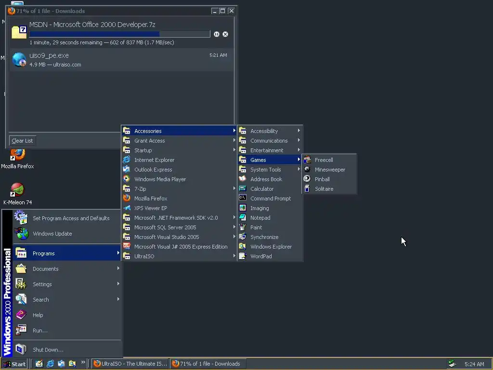Image resolution: width=493 pixels, height=370 pixels.
Task: Pause the MSDN Office 2000 download
Action: pyautogui.click(x=216, y=34)
